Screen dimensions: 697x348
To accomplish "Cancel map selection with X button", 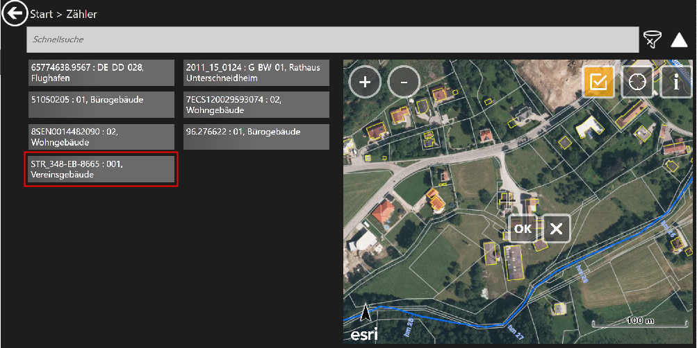I will (556, 229).
